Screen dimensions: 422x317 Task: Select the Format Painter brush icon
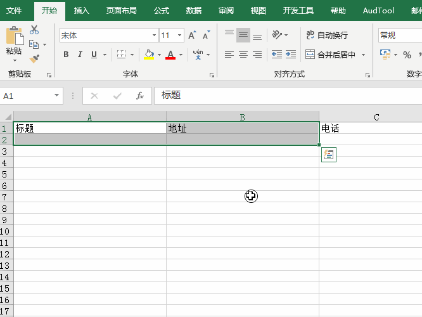[34, 58]
